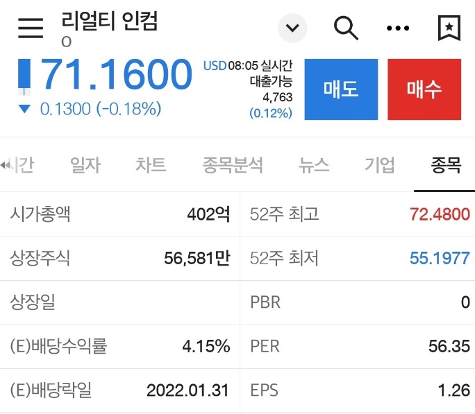Click the 상장일 label
The image size is (475, 414).
coord(33,302)
